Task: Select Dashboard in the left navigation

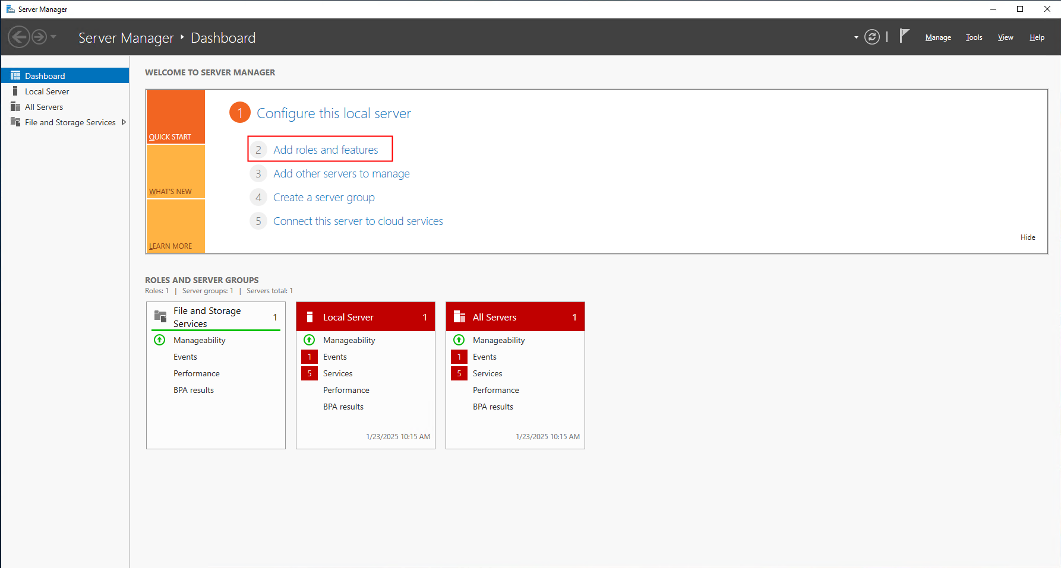Action: click(x=65, y=75)
